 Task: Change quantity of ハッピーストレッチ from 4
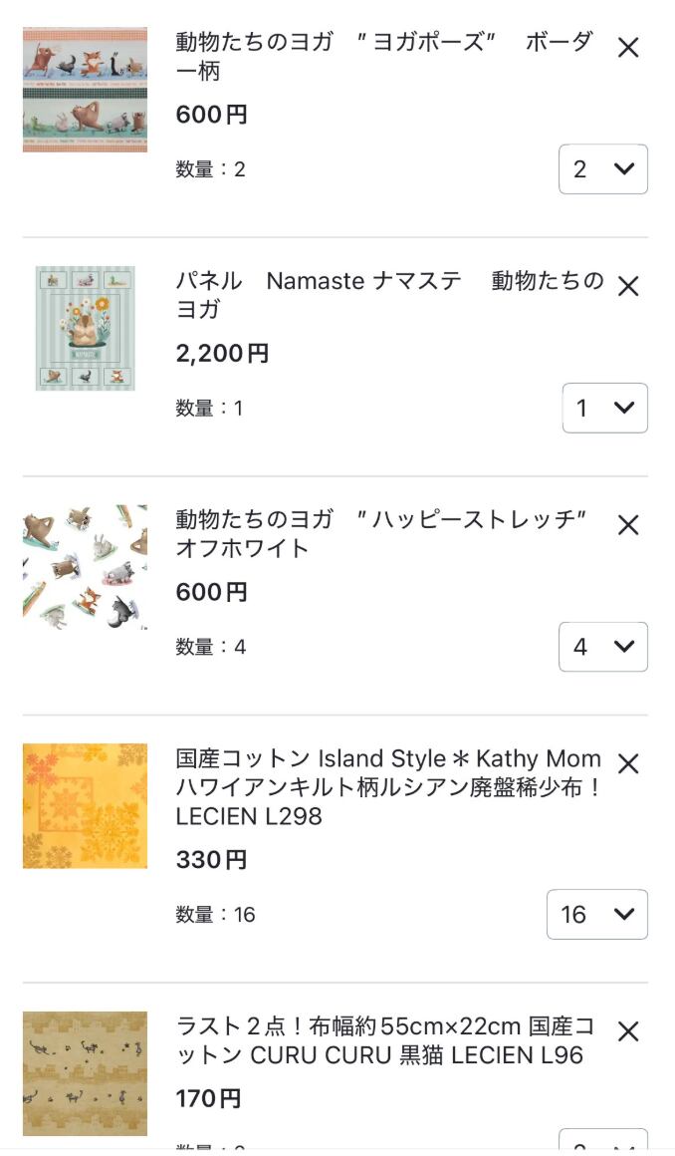(x=602, y=647)
